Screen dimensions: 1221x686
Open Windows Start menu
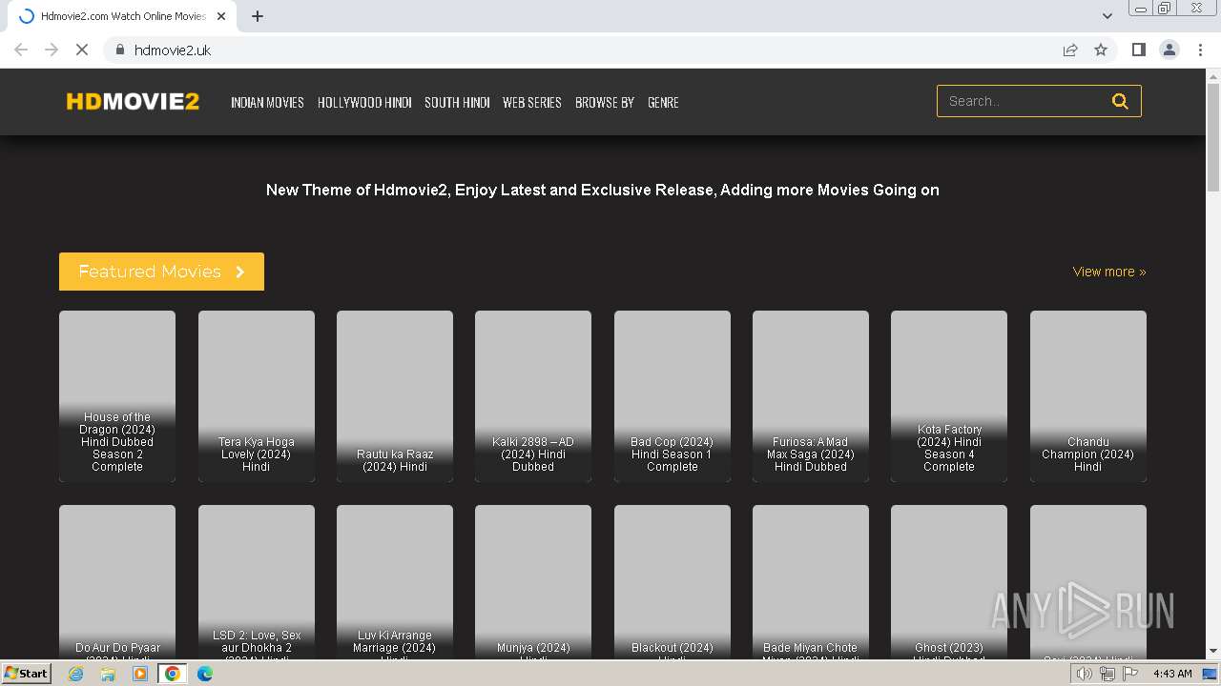click(x=27, y=674)
